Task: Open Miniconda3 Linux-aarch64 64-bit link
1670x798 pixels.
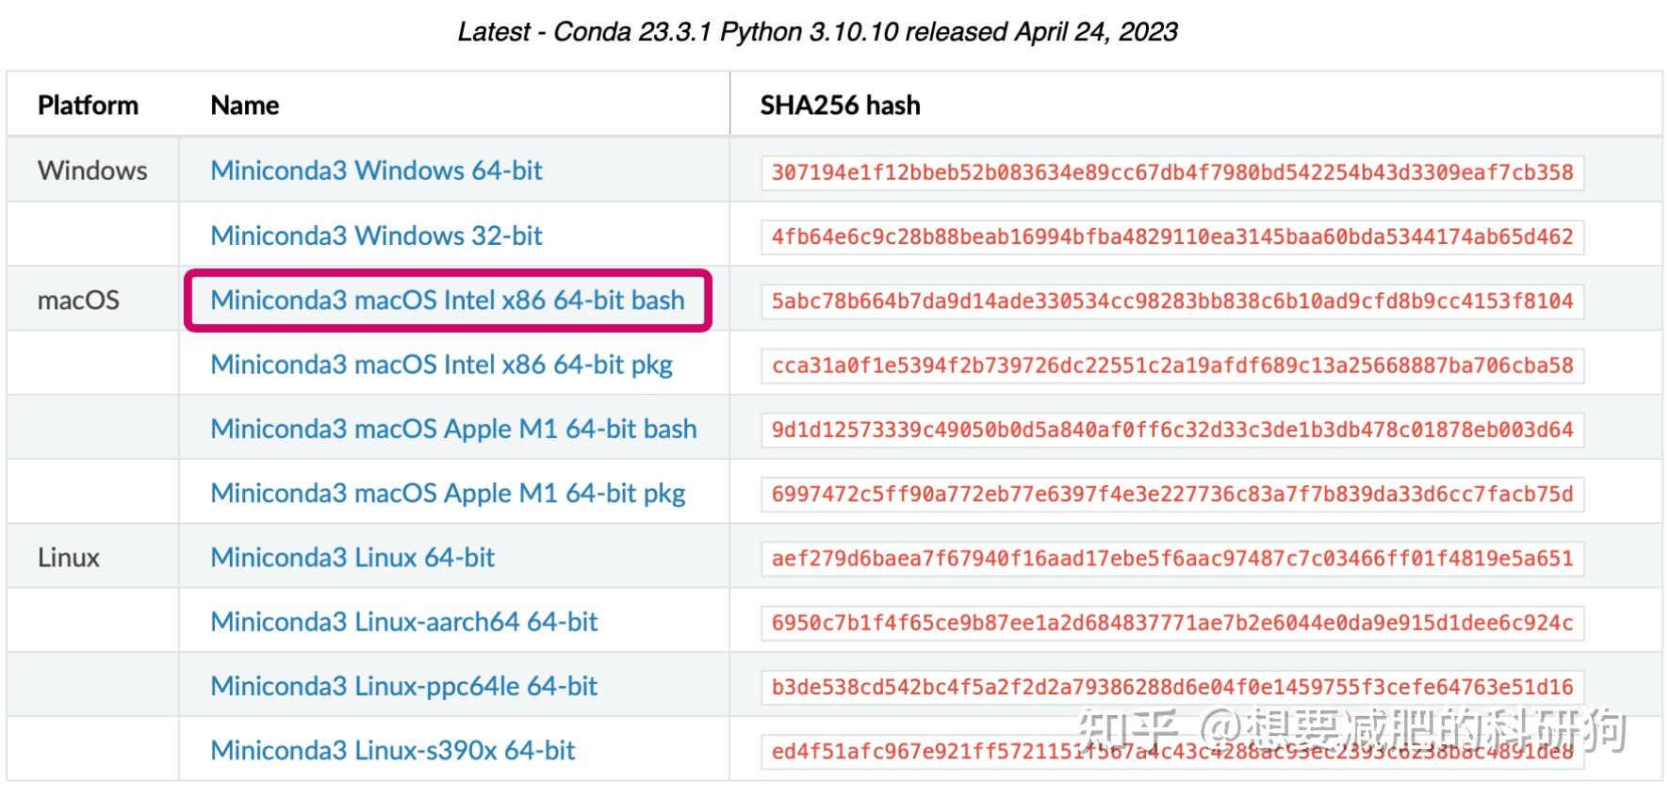Action: point(404,622)
